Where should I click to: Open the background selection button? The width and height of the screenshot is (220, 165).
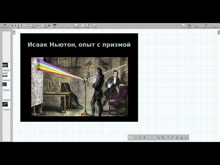click(x=55, y=26)
